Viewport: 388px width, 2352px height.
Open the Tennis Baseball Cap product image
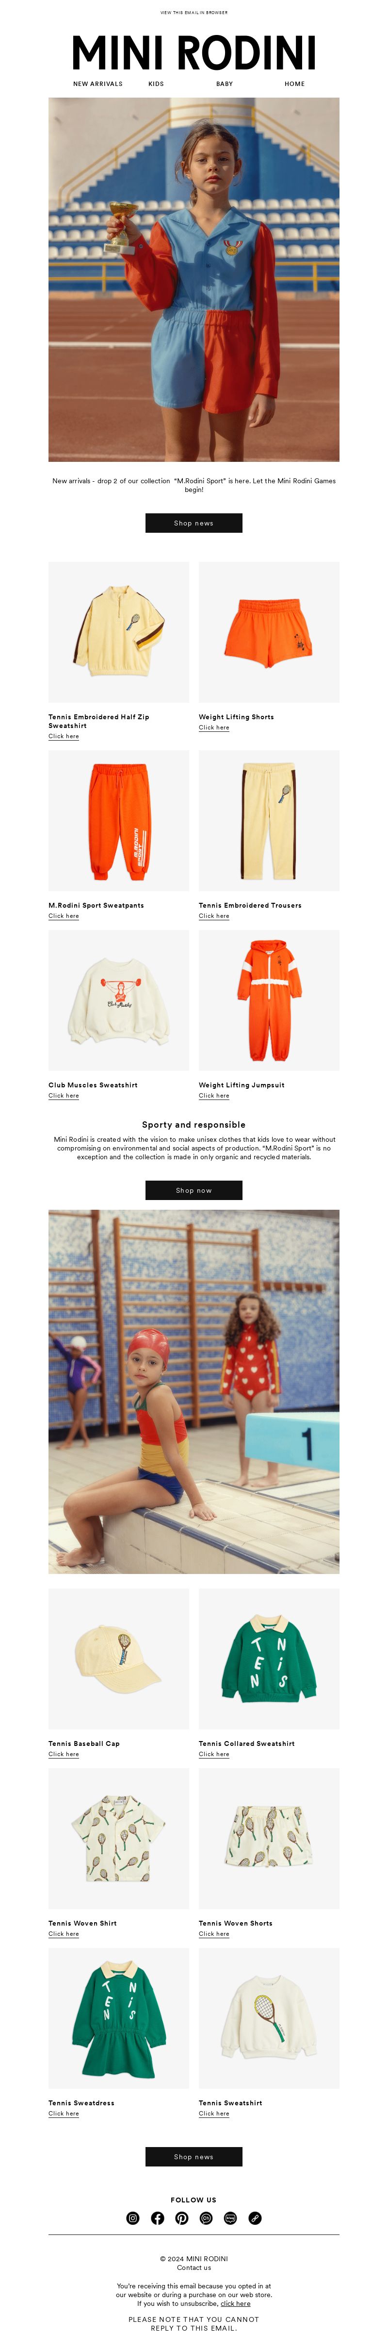[x=118, y=1659]
